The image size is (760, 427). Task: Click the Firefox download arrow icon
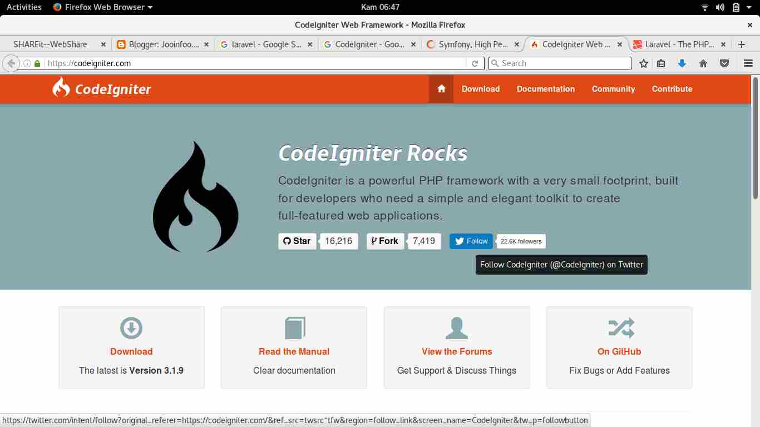click(x=682, y=63)
